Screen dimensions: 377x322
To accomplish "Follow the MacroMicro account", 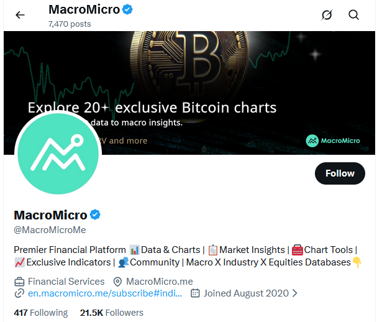I will click(x=340, y=173).
